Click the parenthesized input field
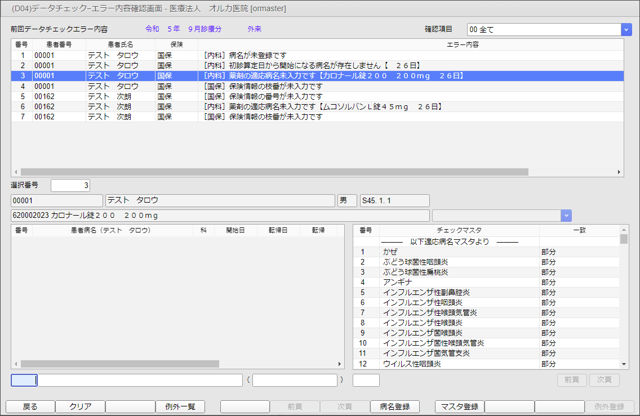The width and height of the screenshot is (640, 416). 295,381
